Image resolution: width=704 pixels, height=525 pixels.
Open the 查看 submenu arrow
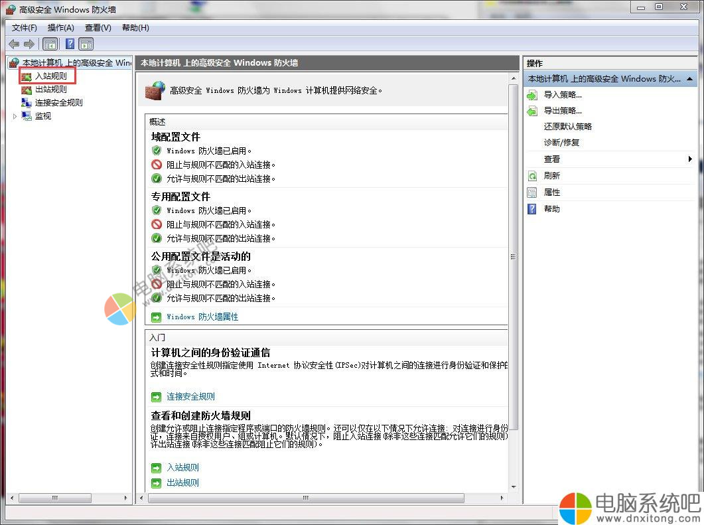point(690,159)
